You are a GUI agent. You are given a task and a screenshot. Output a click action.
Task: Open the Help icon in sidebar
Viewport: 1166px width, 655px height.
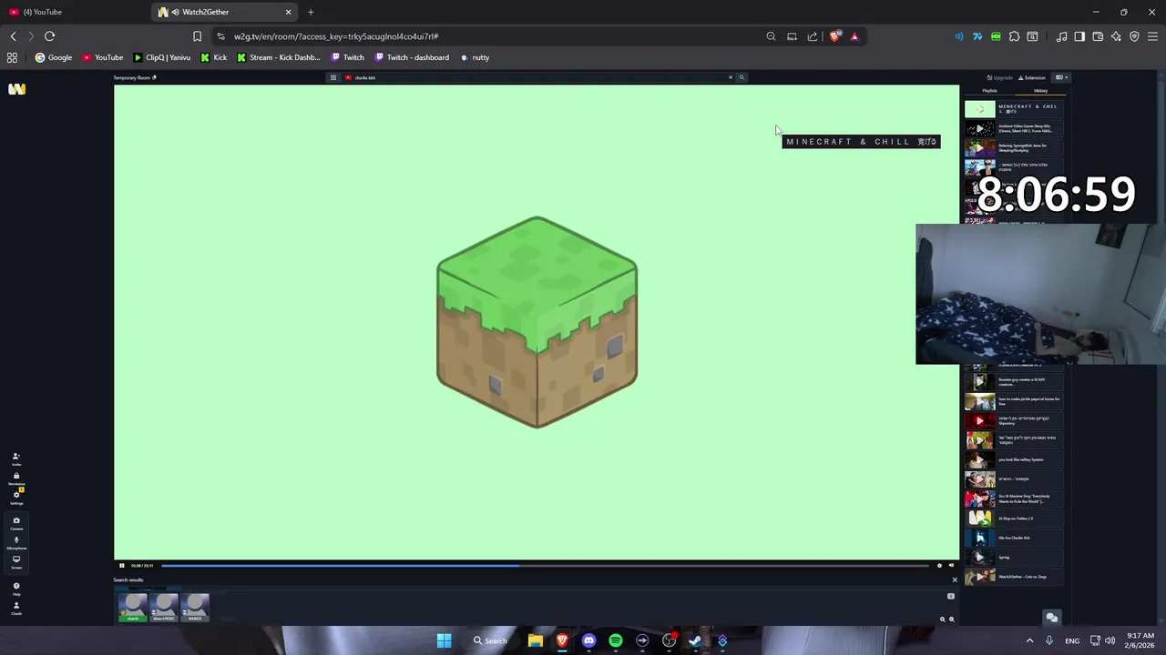(16, 589)
